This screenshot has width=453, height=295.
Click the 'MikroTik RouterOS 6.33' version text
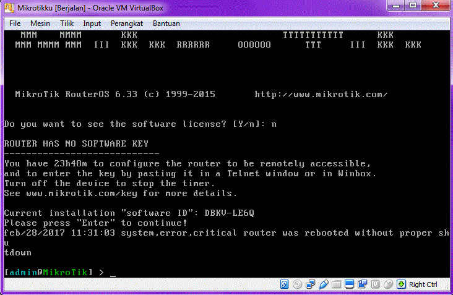(76, 95)
